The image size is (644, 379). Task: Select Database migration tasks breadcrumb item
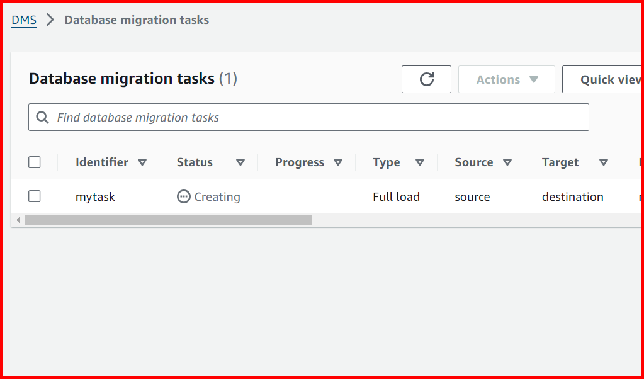[136, 20]
